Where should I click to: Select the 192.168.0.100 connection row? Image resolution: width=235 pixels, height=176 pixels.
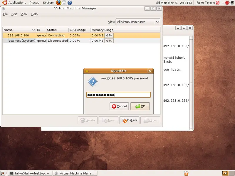(x=81, y=35)
